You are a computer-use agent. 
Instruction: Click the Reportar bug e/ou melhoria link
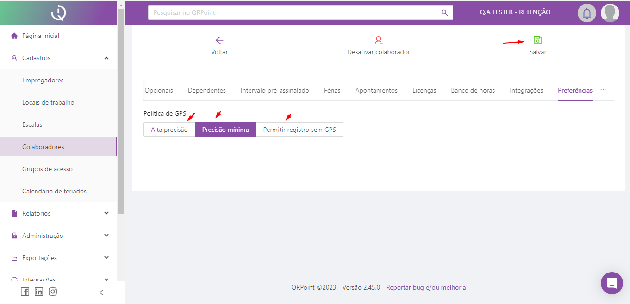426,287
